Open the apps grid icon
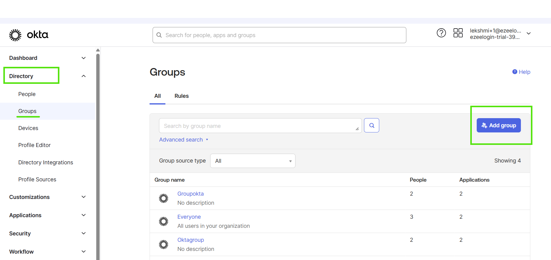 pos(458,33)
